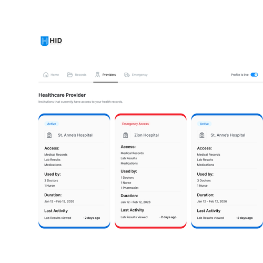Select the Providers tab
The image size is (263, 263).
coord(105,75)
